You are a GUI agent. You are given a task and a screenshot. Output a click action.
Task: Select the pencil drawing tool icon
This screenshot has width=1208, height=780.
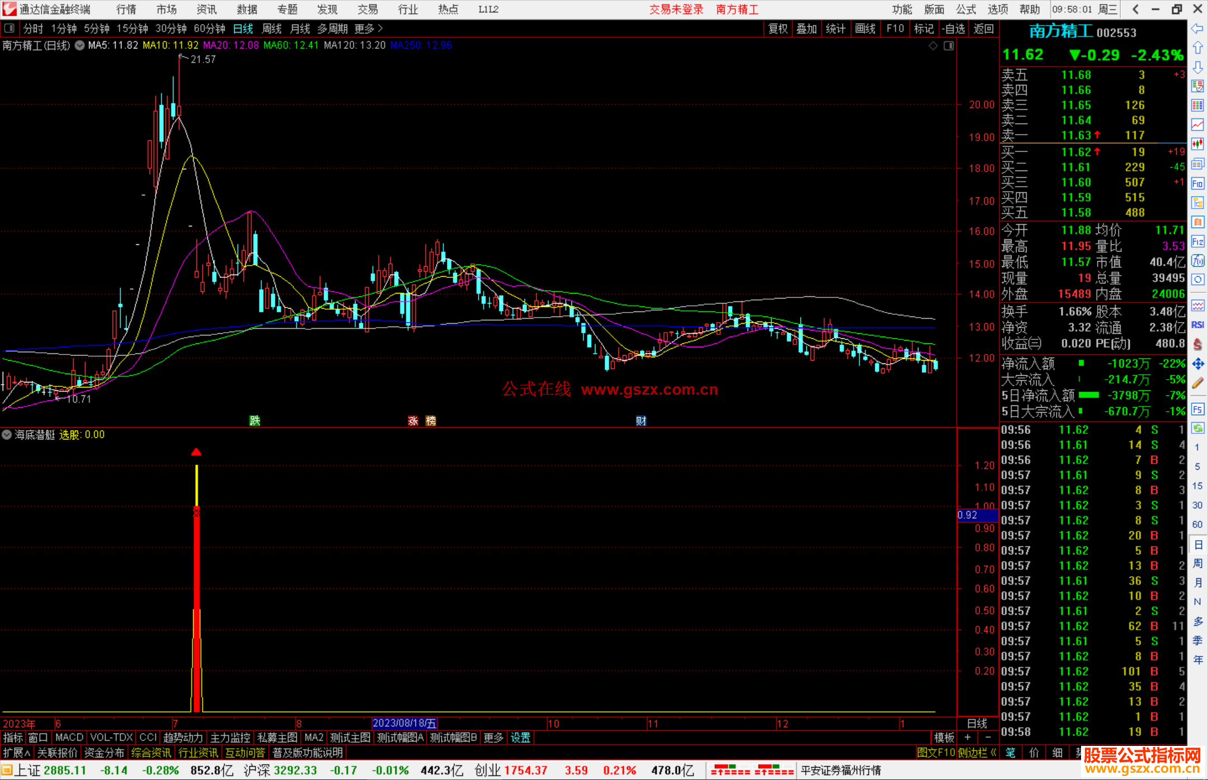pos(1197,383)
